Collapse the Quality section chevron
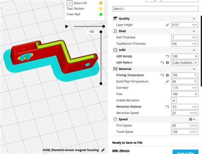Screen dimensions: 202x154 pyautogui.click(x=194, y=19)
